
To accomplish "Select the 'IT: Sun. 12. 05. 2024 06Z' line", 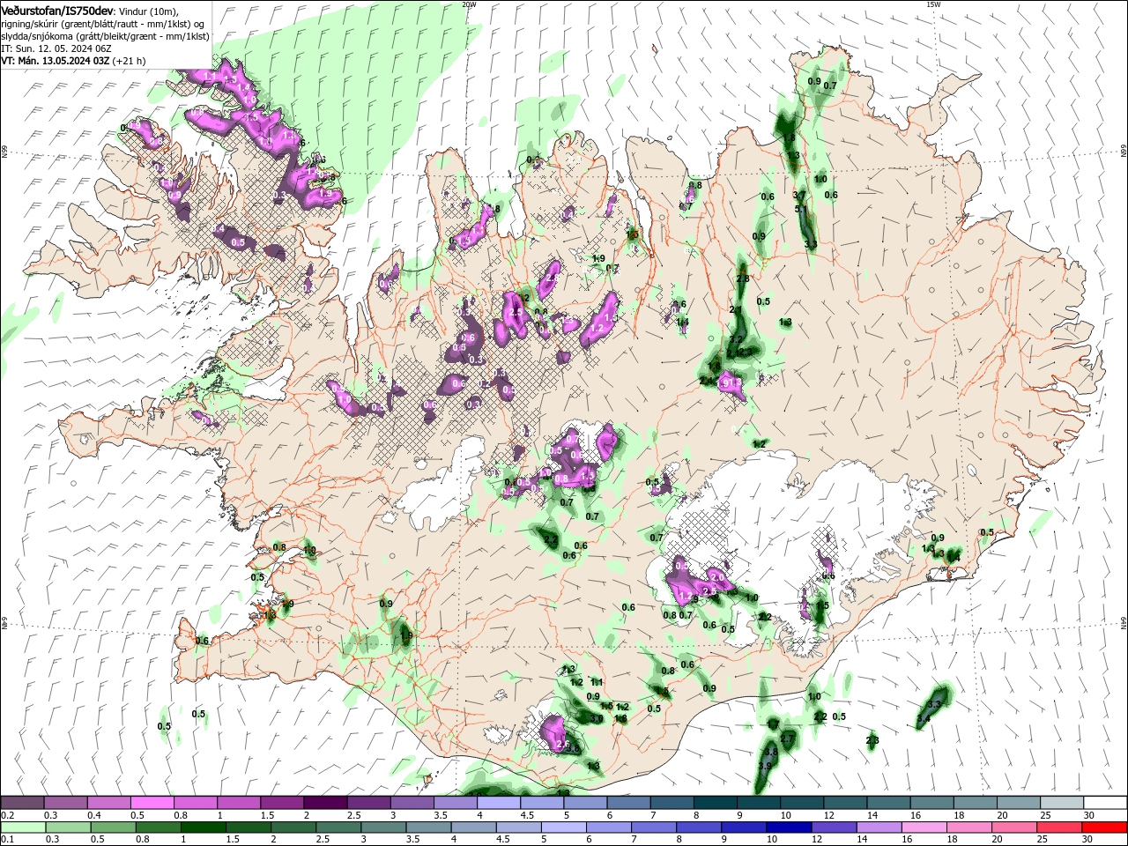I will (x=56, y=48).
